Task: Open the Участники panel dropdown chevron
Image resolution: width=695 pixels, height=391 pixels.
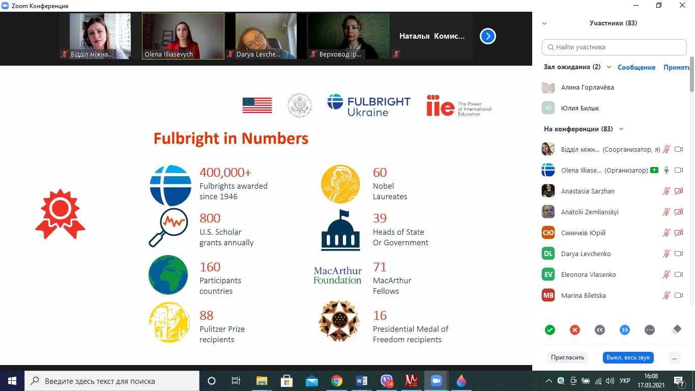Action: coord(544,23)
